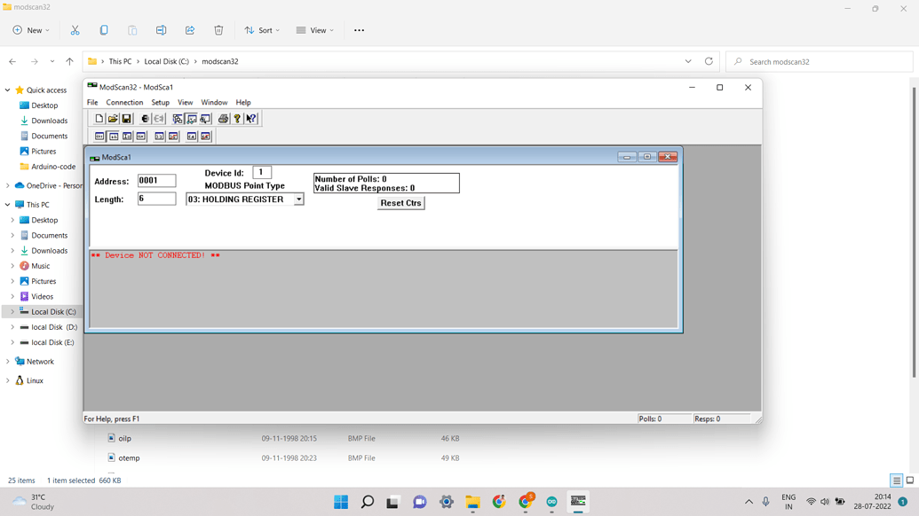Image resolution: width=919 pixels, height=516 pixels.
Task: Click the Address input field
Action: 156,179
